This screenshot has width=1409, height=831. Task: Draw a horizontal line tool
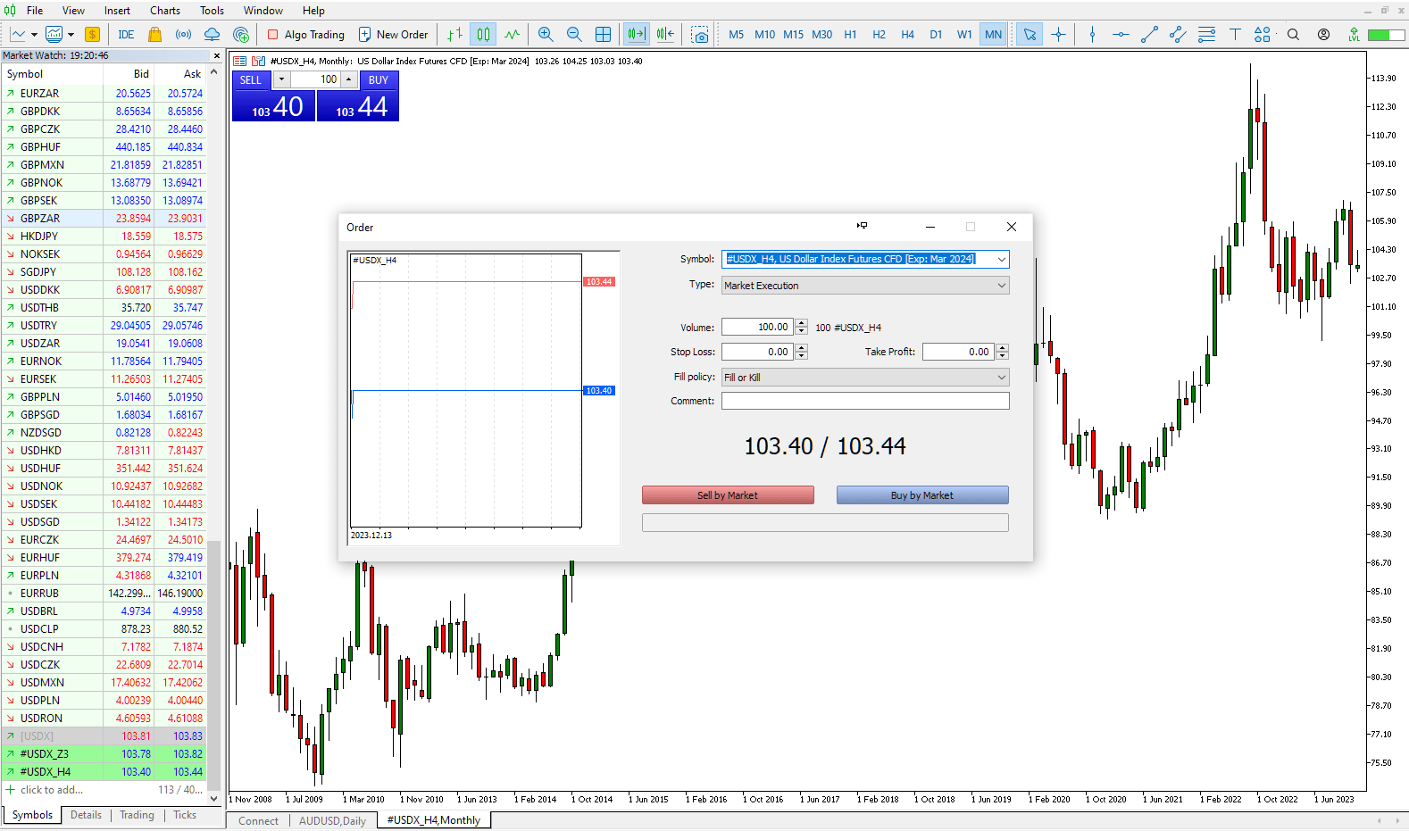coord(1121,35)
